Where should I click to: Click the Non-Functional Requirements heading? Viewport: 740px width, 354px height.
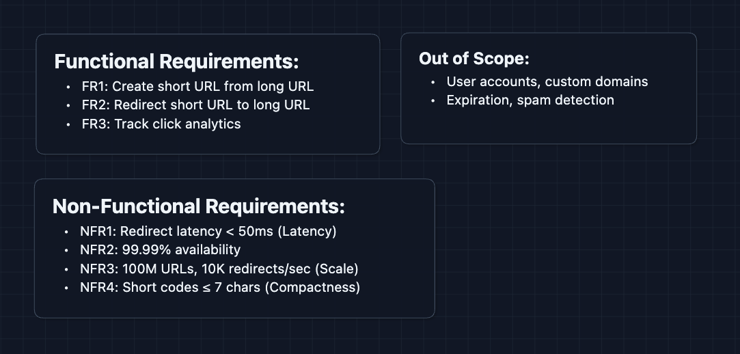[x=198, y=206]
